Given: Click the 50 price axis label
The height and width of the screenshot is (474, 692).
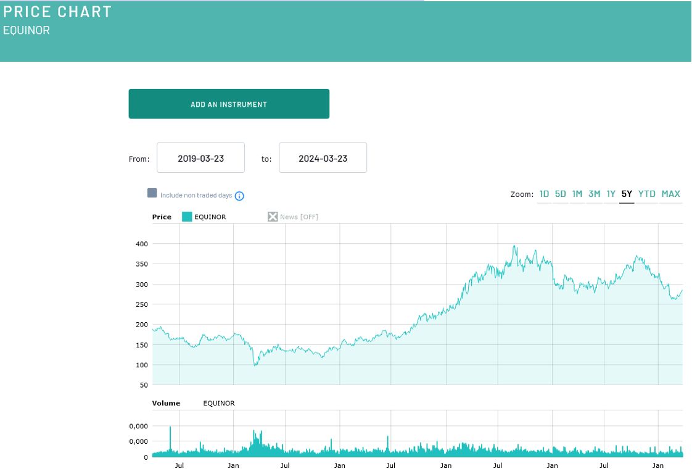Looking at the screenshot, I should click(x=144, y=385).
